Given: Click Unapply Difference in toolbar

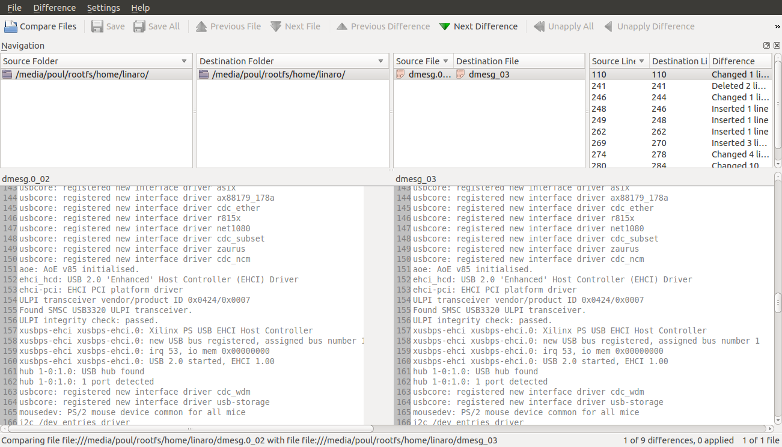Looking at the screenshot, I should pos(608,26).
